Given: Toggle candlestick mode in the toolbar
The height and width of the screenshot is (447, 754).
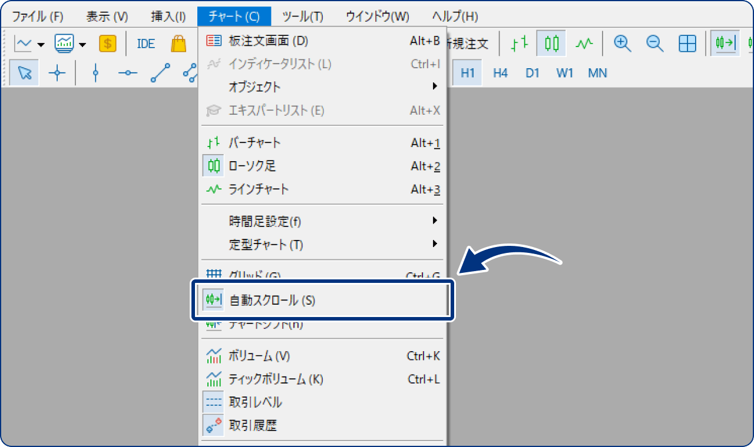Looking at the screenshot, I should click(551, 43).
